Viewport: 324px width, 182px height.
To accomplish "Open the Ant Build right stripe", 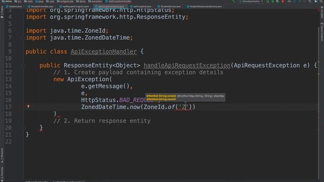I will click(x=322, y=12).
